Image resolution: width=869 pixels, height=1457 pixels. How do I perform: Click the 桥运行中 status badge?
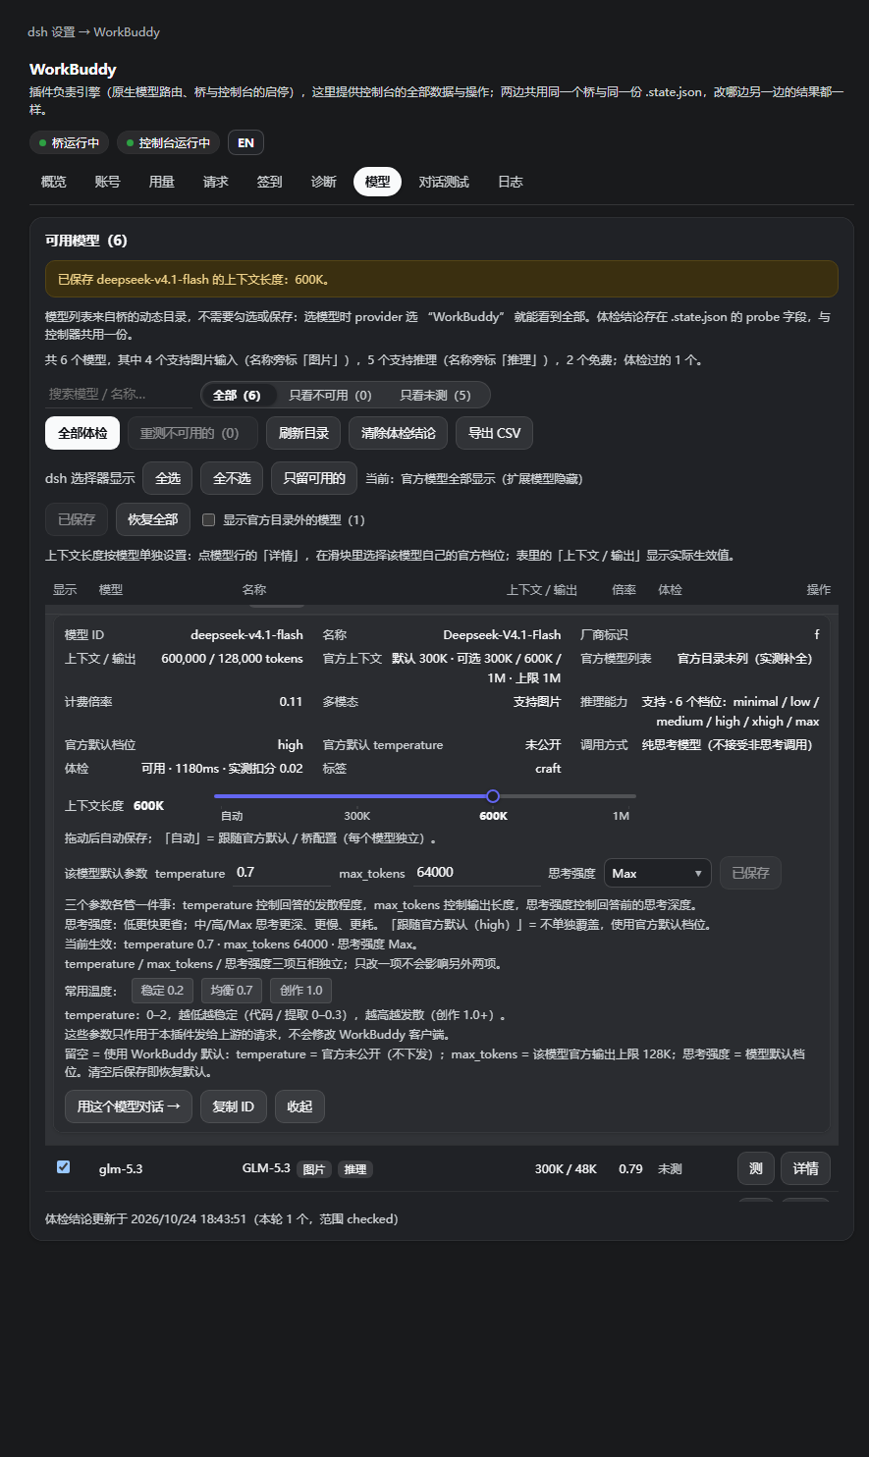point(70,142)
